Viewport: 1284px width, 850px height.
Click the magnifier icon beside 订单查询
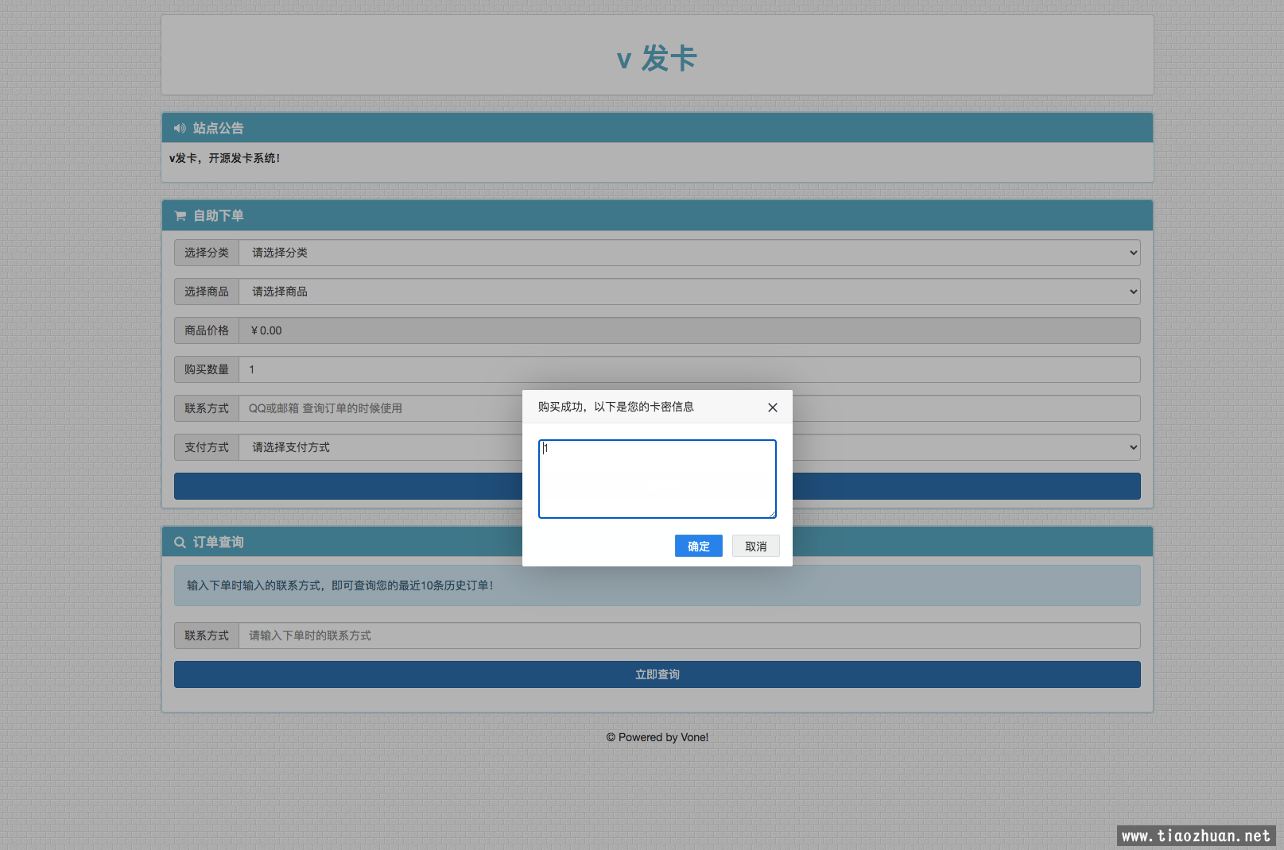click(180, 543)
